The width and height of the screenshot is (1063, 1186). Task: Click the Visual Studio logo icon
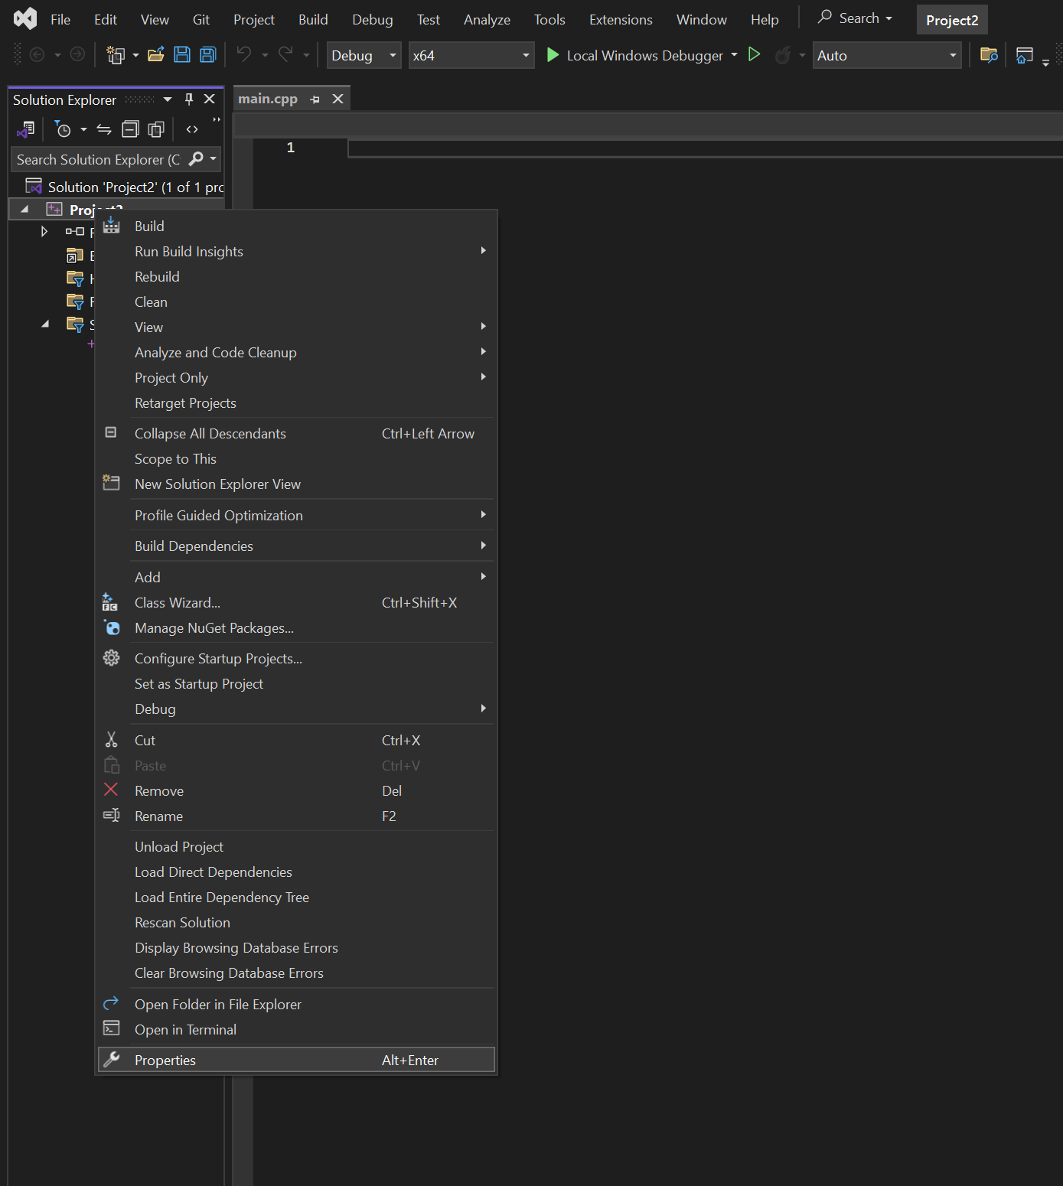click(x=25, y=18)
